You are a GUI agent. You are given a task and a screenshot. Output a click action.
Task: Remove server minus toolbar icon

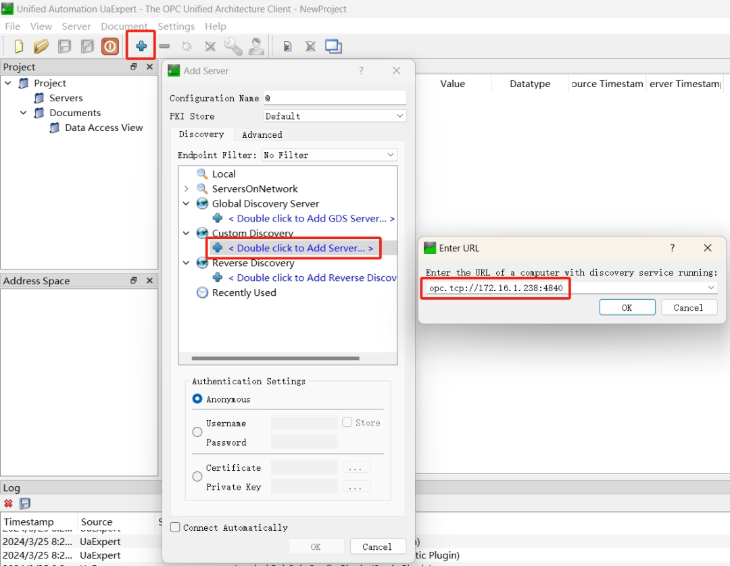(x=164, y=46)
